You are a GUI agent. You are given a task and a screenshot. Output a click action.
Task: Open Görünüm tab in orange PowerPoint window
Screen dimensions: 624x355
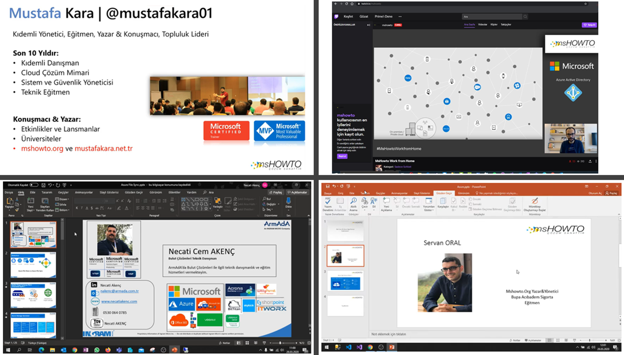click(463, 193)
